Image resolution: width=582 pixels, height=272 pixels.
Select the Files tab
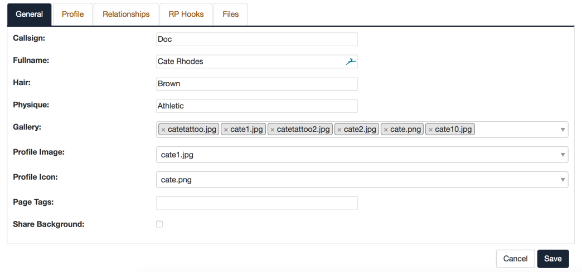230,14
